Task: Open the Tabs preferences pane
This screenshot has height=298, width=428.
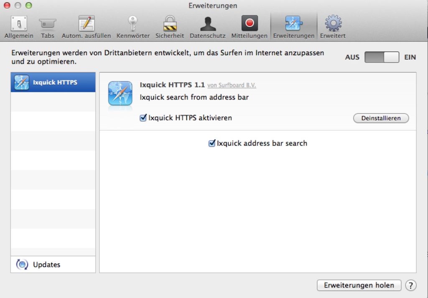Action: pos(48,27)
